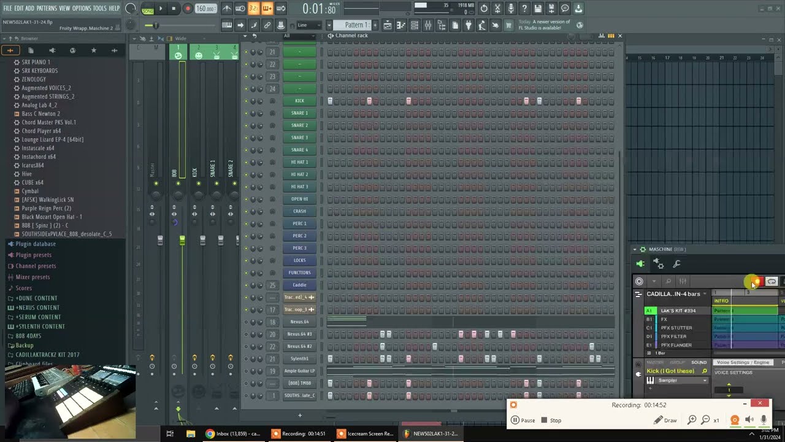This screenshot has height=442, width=785.
Task: Toggle the overdub/blend recording button
Action: pos(267,9)
